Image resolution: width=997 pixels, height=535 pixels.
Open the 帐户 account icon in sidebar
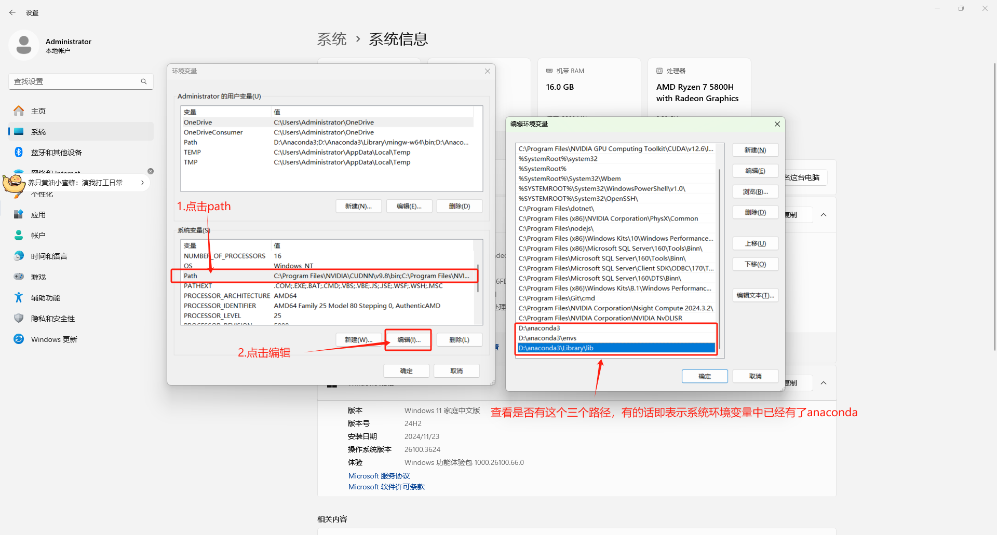[19, 235]
